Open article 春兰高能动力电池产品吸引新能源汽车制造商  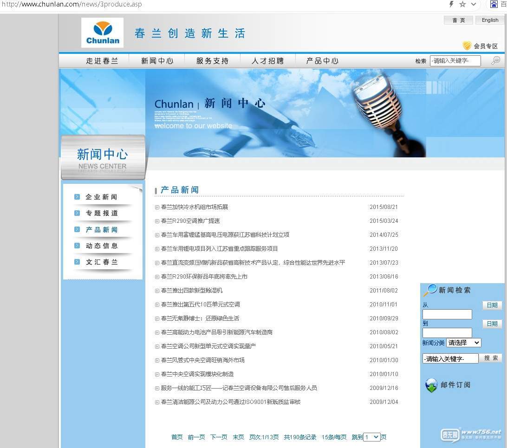(217, 332)
